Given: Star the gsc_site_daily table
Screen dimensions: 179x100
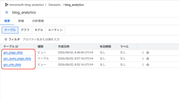Looking at the screenshot, I should (148, 65).
